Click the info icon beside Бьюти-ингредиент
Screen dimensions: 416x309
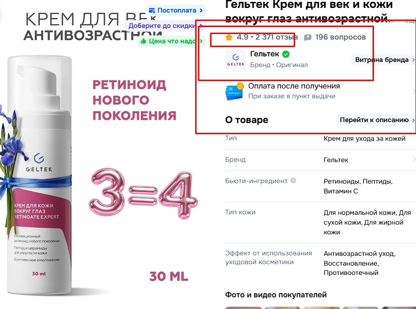[293, 181]
